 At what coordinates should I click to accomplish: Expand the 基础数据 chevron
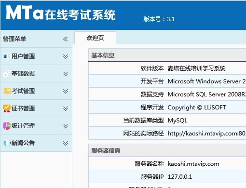click(66, 74)
